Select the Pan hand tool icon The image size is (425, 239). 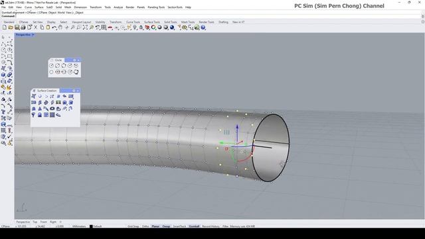pos(60,27)
